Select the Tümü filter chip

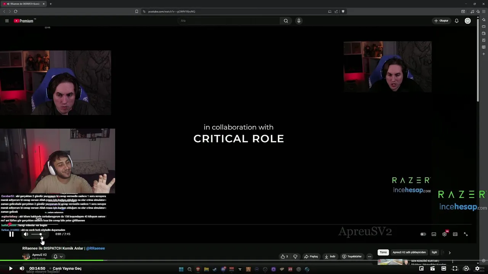pyautogui.click(x=383, y=252)
